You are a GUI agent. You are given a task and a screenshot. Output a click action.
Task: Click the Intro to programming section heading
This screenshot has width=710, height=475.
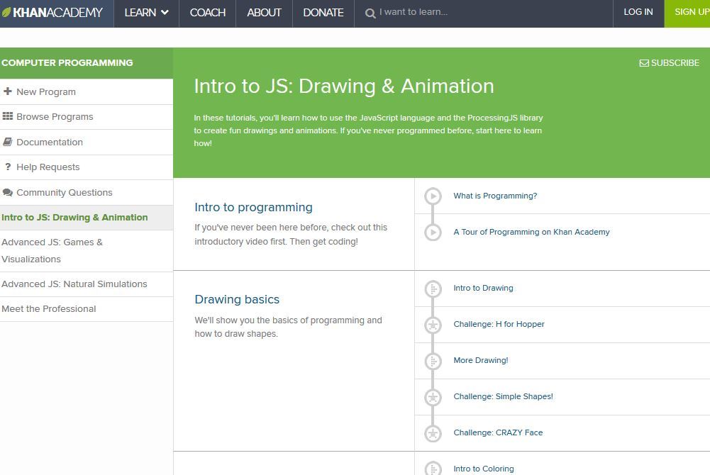254,207
